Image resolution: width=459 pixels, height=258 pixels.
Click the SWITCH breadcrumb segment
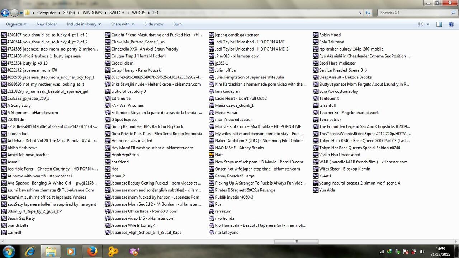(117, 13)
